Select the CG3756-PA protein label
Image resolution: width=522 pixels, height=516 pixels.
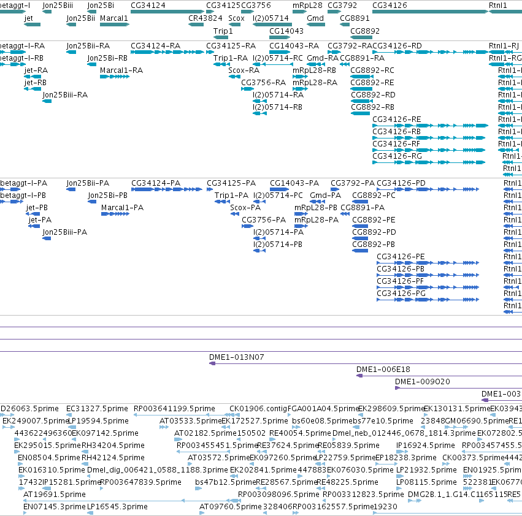click(x=264, y=220)
